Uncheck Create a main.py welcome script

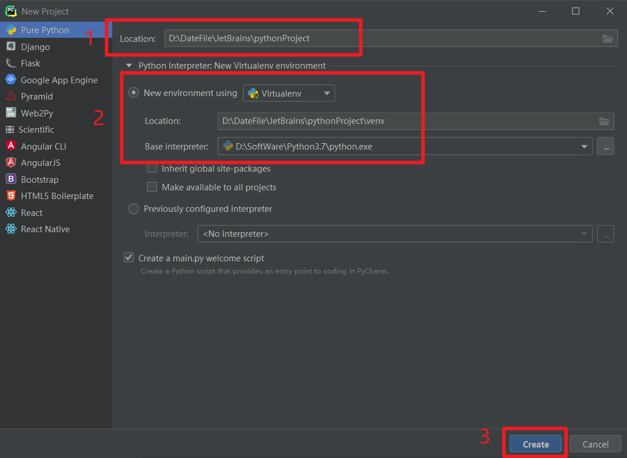pyautogui.click(x=129, y=258)
